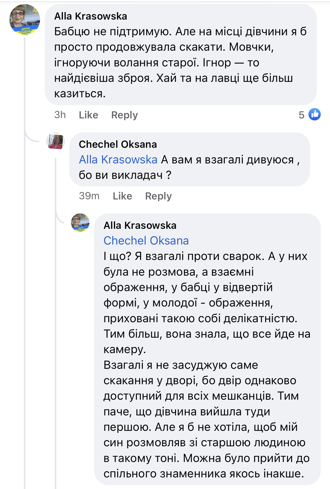Open Chechel Oksana's small profile avatar
Viewport: 330px width, 489px height.
tap(55, 141)
